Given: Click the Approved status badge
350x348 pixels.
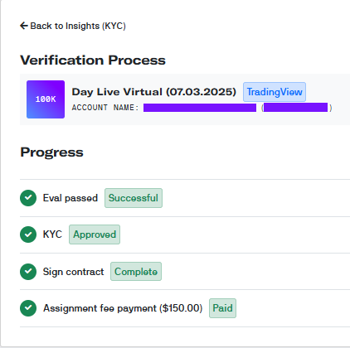Looking at the screenshot, I should 95,234.
